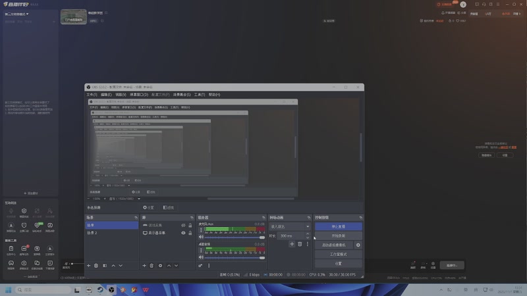Open task center tool in left sidebar

point(11,250)
